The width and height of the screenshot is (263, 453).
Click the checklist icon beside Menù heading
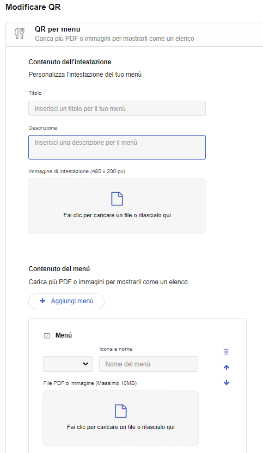coord(47,336)
